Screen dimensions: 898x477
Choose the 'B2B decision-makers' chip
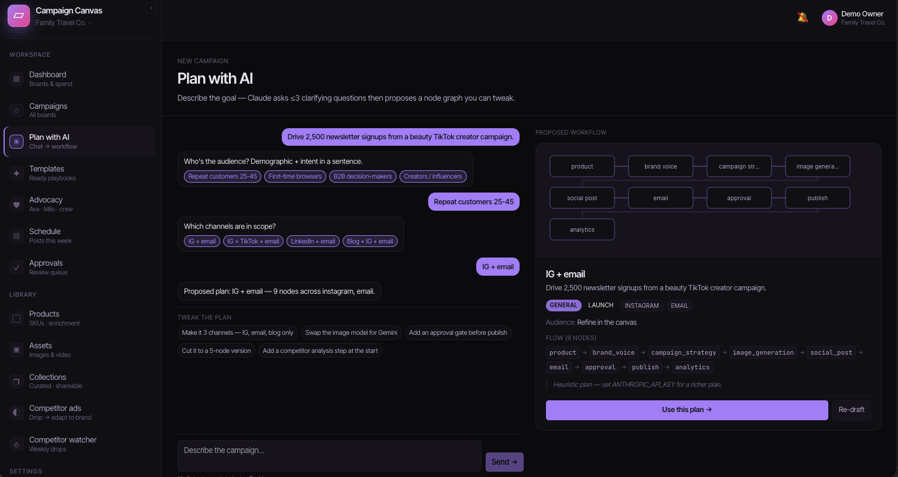pyautogui.click(x=363, y=176)
